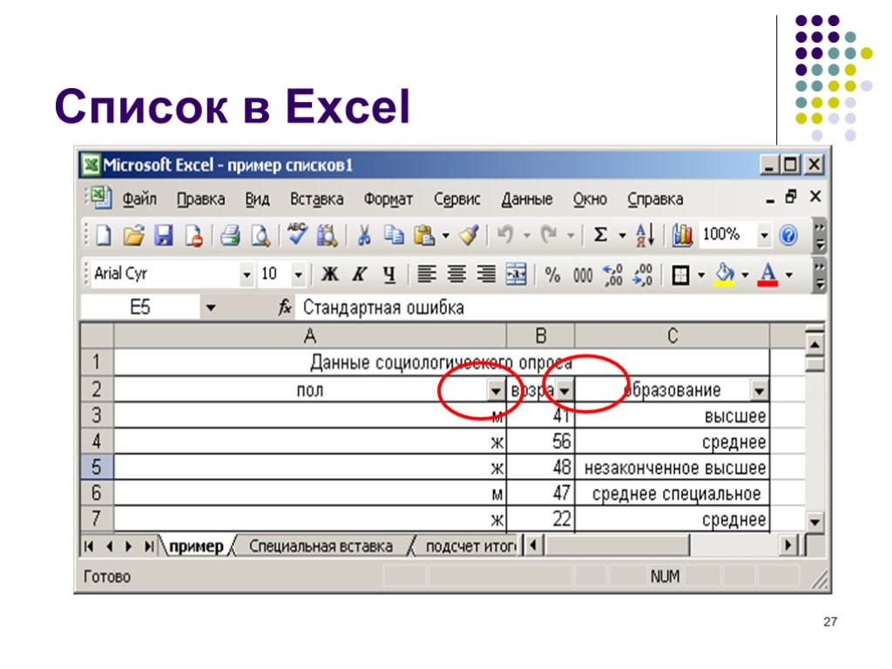
Task: Open the Вставка menu
Action: 317,199
